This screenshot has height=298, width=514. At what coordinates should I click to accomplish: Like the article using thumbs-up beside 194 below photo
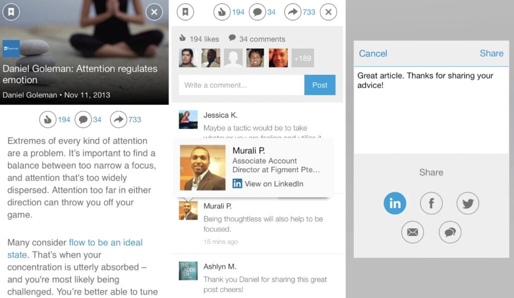point(48,119)
